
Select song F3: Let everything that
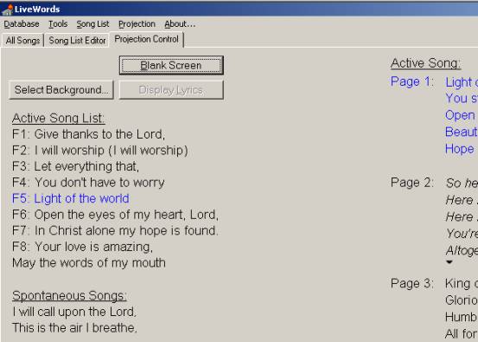(x=75, y=166)
